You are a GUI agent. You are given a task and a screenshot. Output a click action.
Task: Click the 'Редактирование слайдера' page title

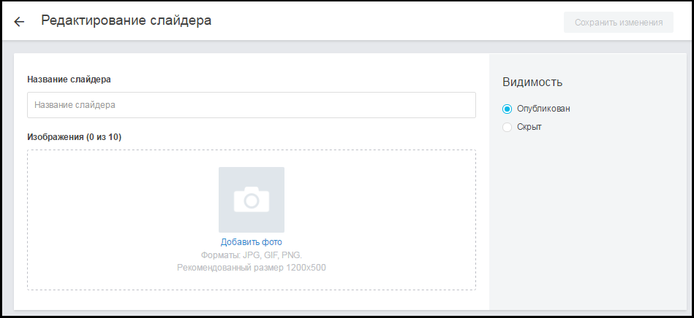[127, 21]
